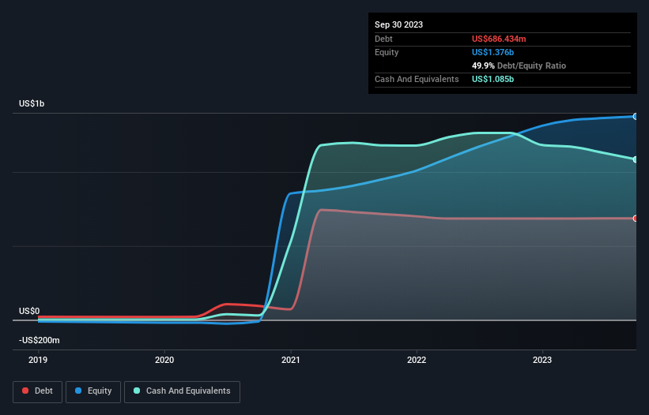Click the 49.9% Debt/Equity Ratio text

click(x=519, y=65)
